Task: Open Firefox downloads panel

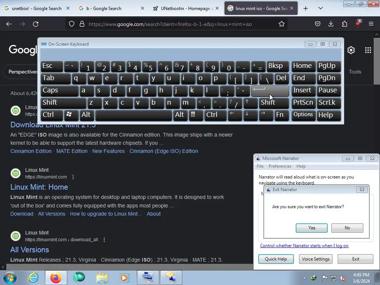Action: pyautogui.click(x=331, y=24)
